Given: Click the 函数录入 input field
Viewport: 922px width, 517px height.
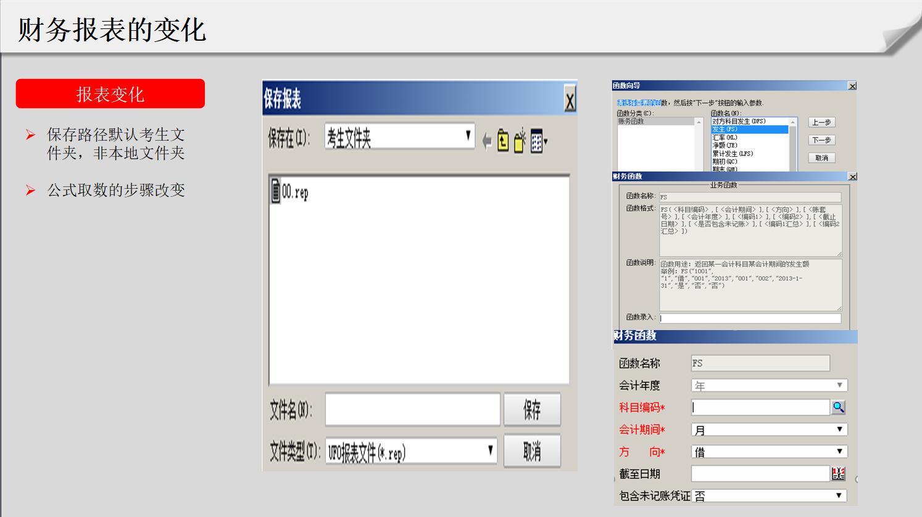Looking at the screenshot, I should coord(750,318).
